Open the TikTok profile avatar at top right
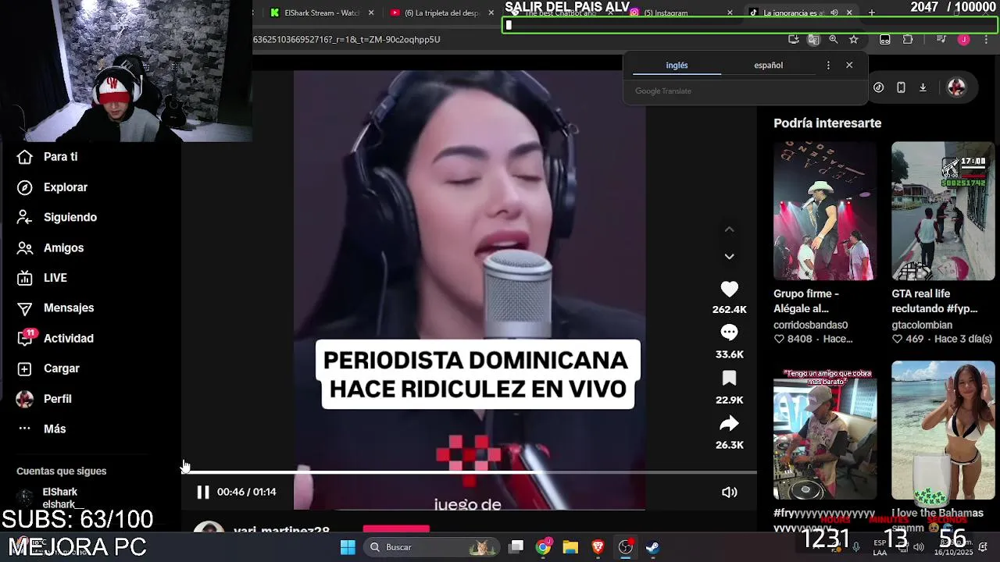Image resolution: width=1000 pixels, height=562 pixels. pyautogui.click(x=956, y=87)
